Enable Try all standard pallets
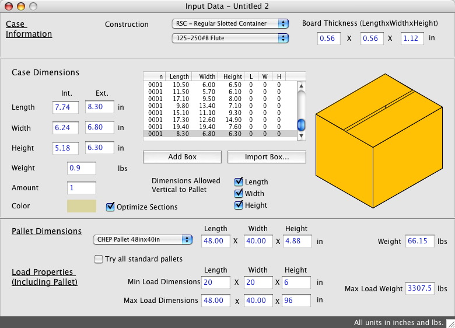 coord(99,259)
